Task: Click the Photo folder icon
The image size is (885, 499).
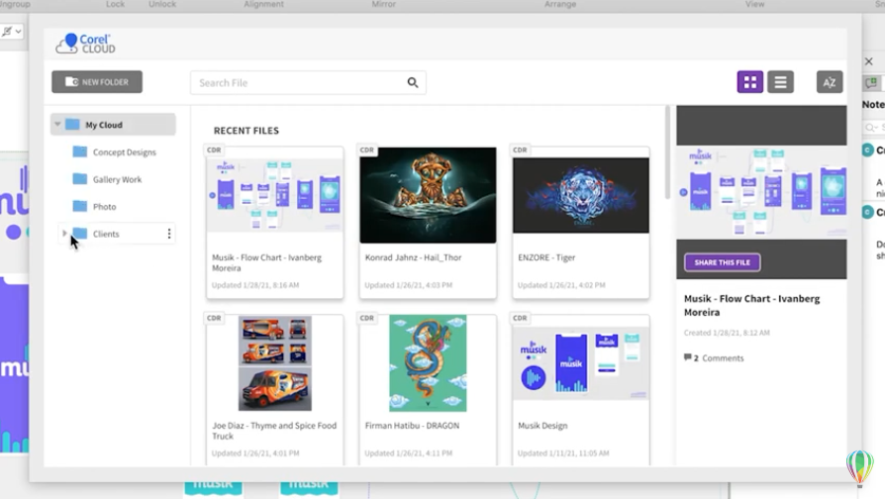Action: [x=80, y=206]
